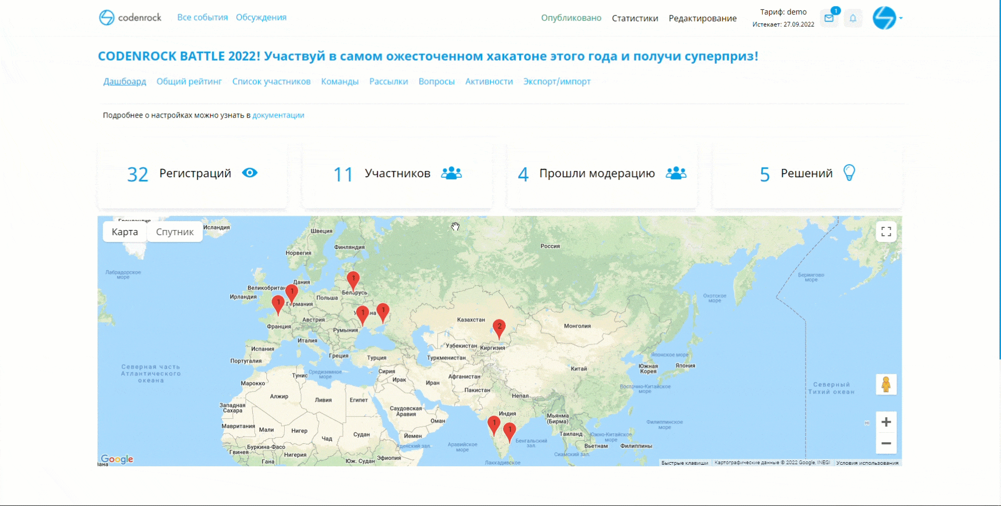Click the Street View pegman icon
Viewport: 1001px width, 506px height.
(x=886, y=385)
